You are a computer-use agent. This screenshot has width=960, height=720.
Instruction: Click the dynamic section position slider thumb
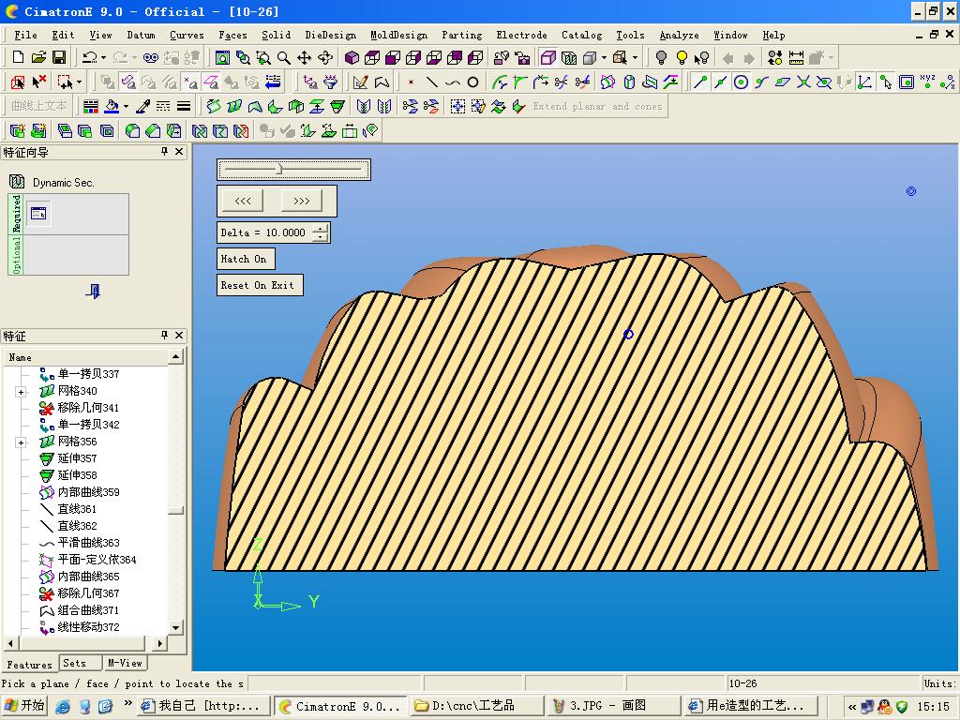tap(278, 169)
